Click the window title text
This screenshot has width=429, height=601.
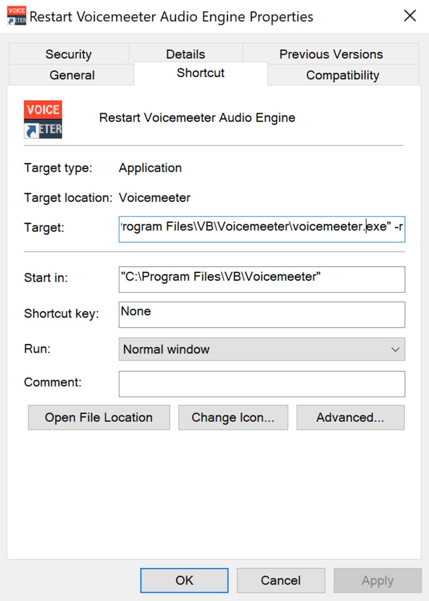171,17
